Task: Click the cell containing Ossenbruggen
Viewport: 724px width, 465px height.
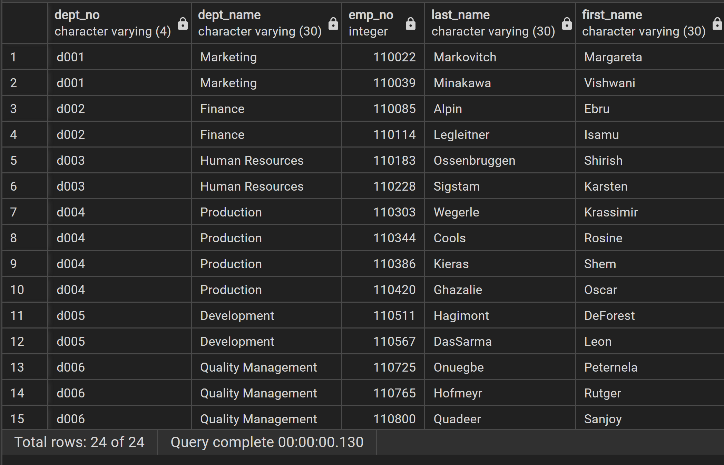Action: click(500, 160)
